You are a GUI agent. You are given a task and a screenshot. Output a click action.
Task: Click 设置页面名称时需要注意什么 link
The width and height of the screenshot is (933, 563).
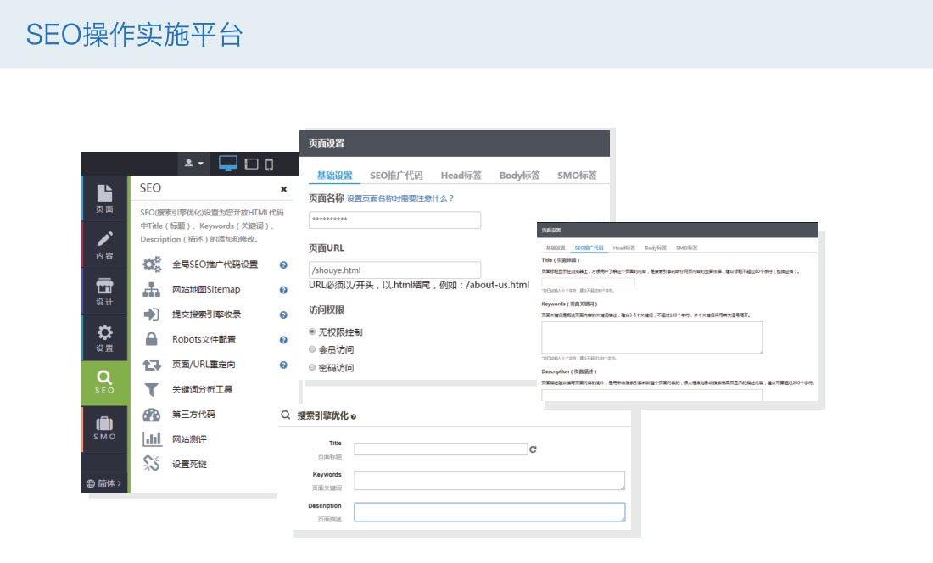click(x=400, y=198)
